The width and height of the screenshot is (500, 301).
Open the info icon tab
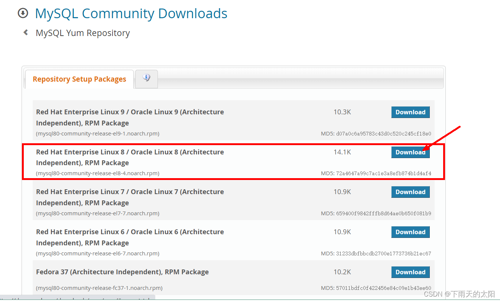[146, 78]
